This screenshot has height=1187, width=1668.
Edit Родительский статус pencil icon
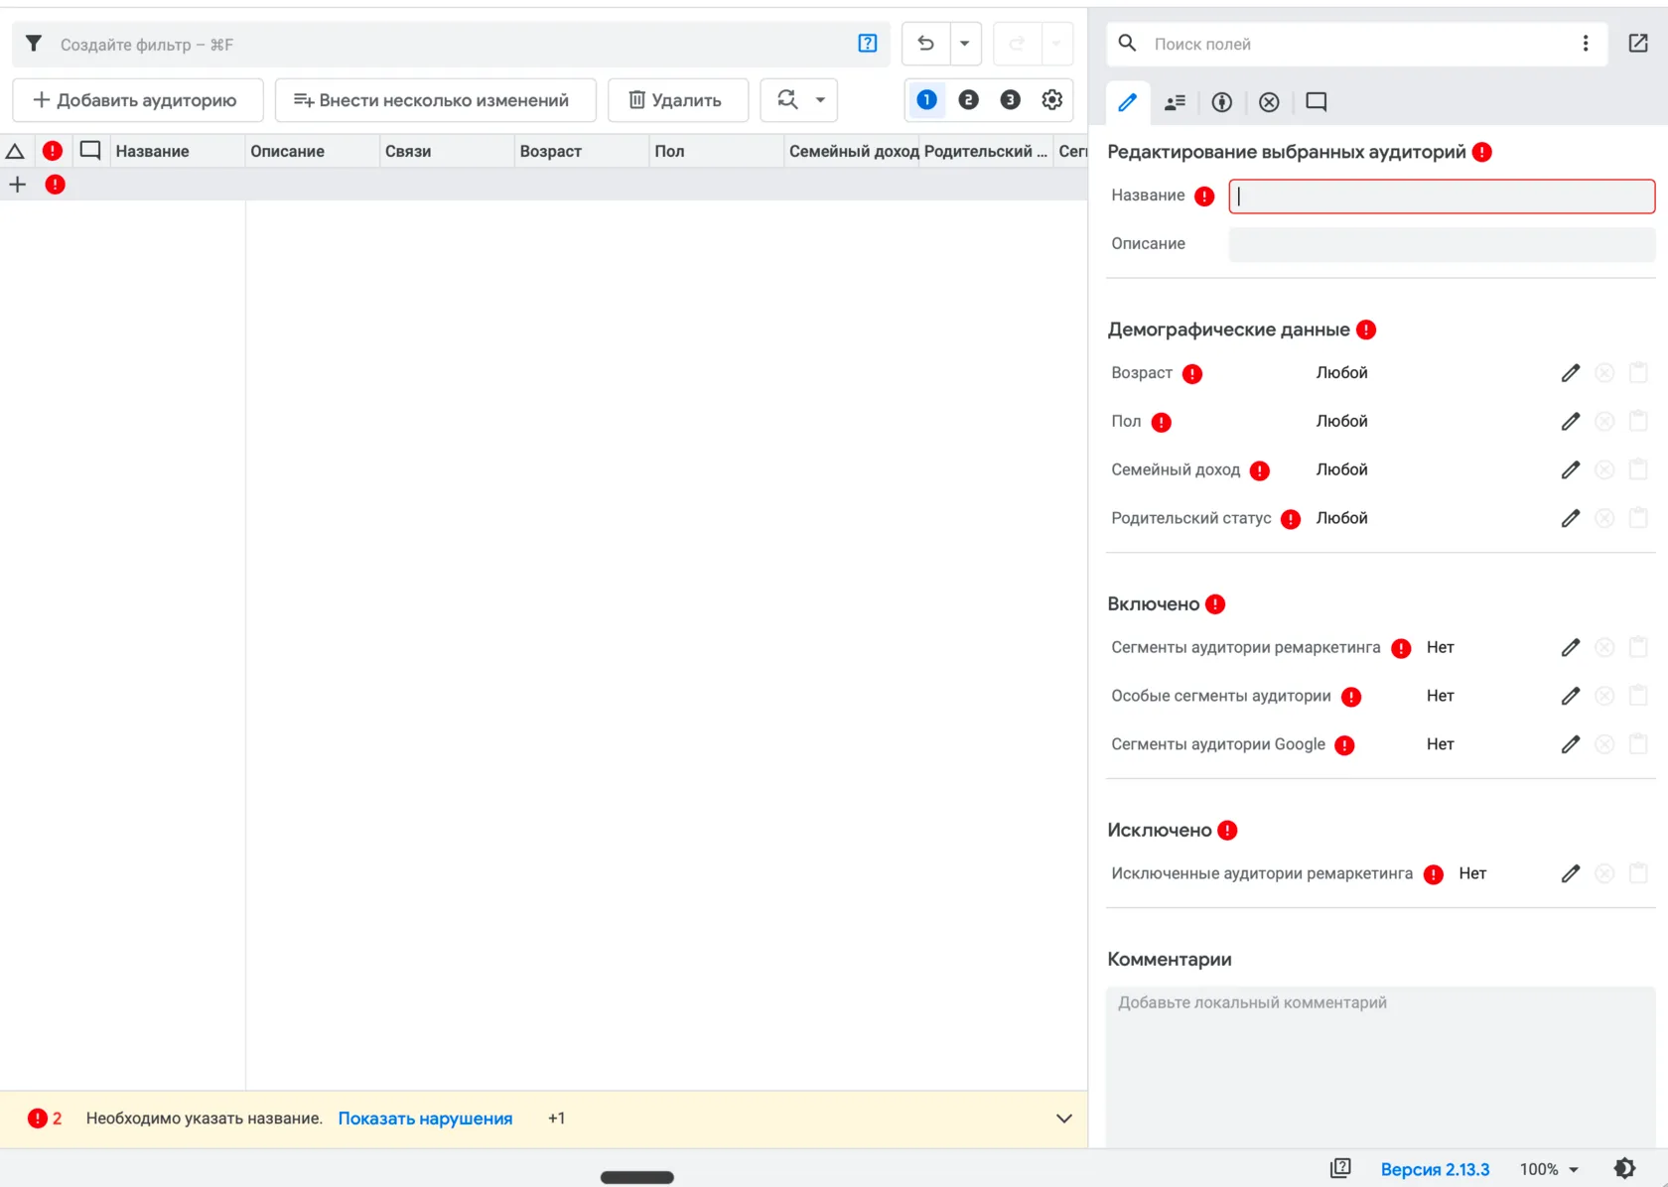pyautogui.click(x=1571, y=518)
